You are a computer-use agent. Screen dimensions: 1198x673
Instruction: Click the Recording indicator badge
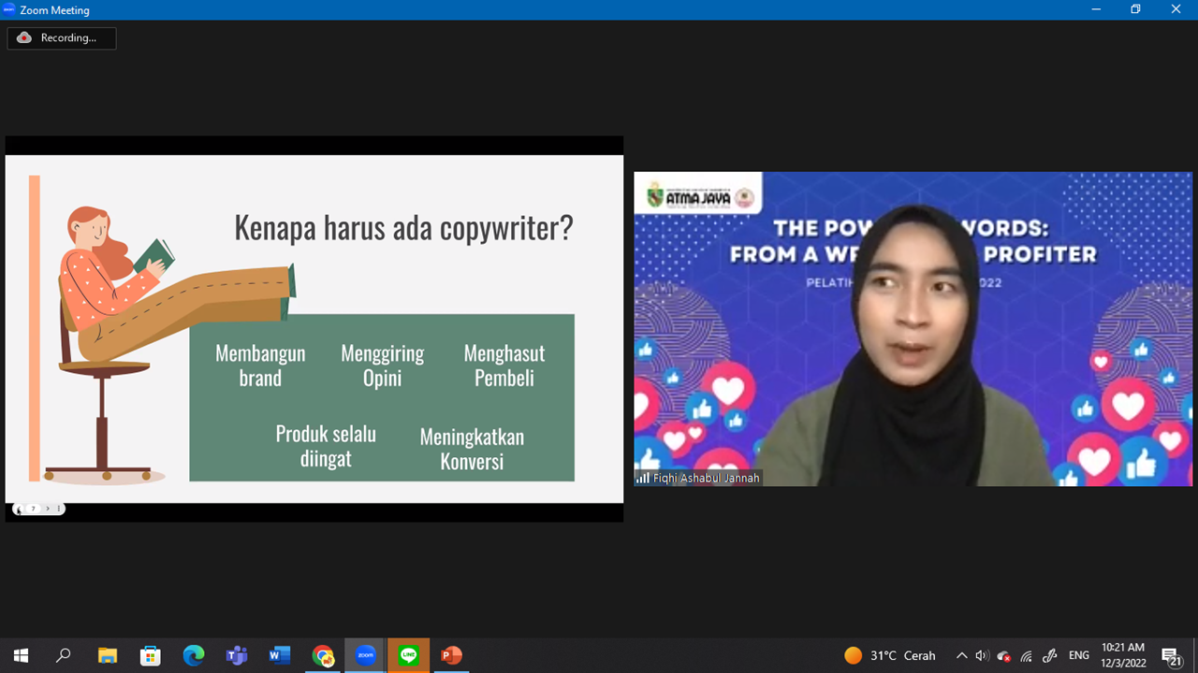coord(62,38)
